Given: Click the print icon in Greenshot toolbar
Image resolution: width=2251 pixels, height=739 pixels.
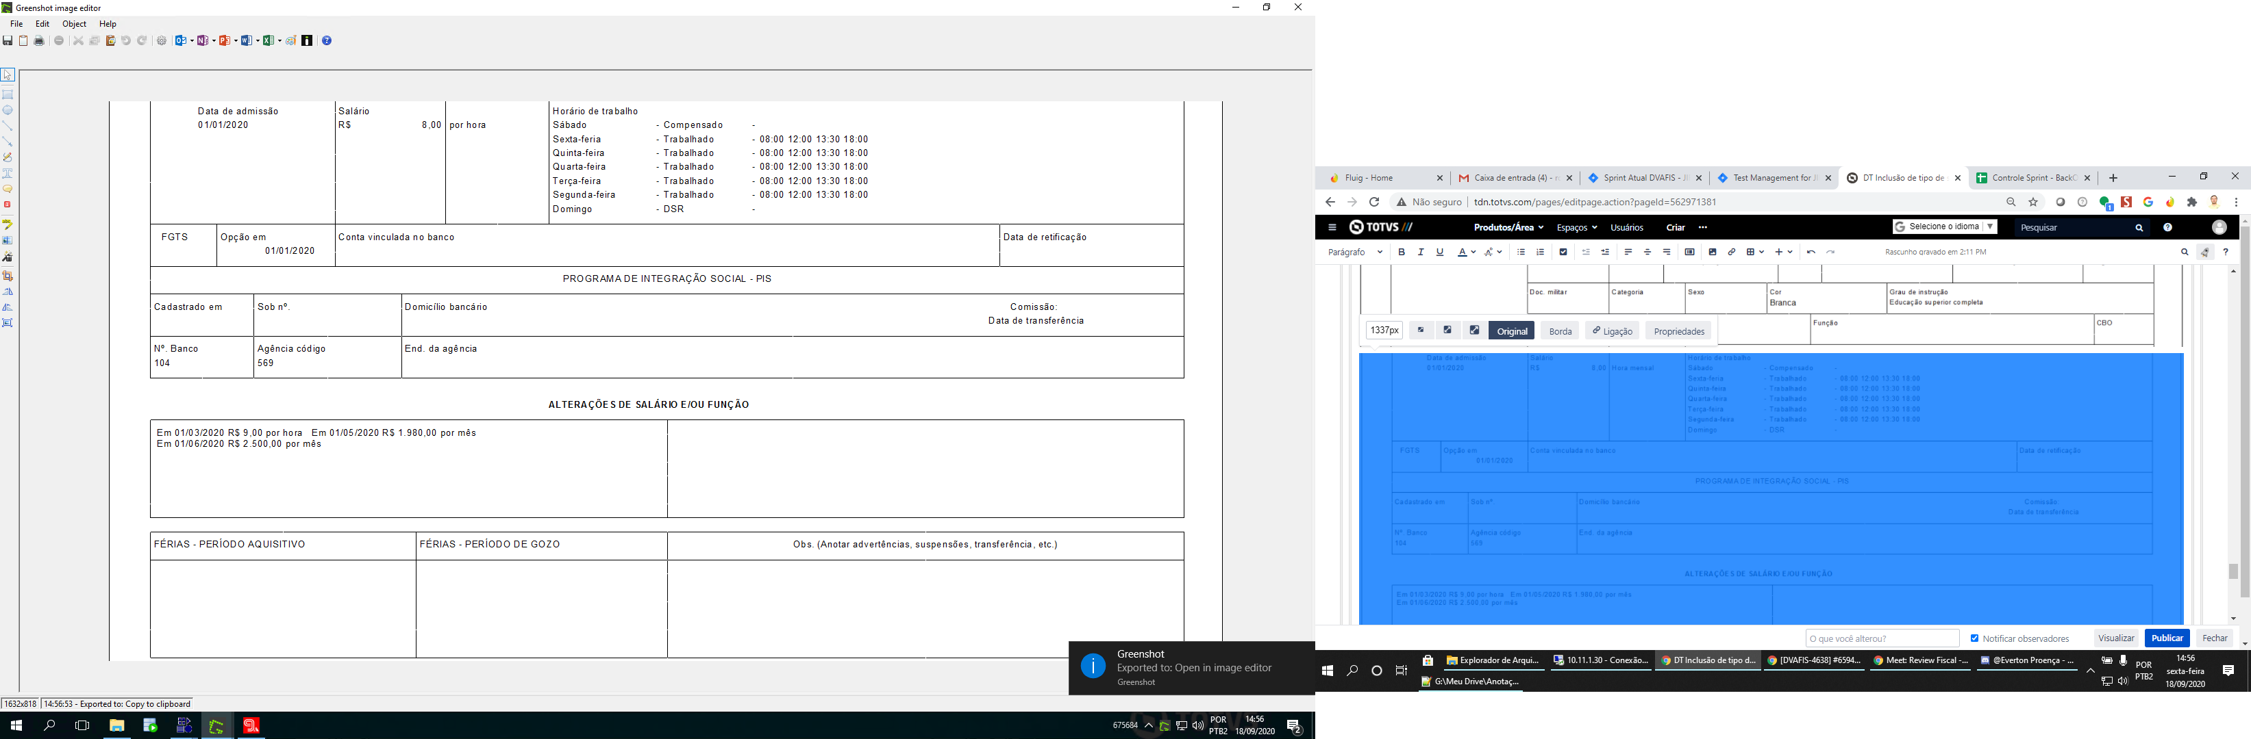Looking at the screenshot, I should point(39,41).
